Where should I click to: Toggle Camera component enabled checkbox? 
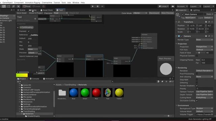click(x=182, y=36)
